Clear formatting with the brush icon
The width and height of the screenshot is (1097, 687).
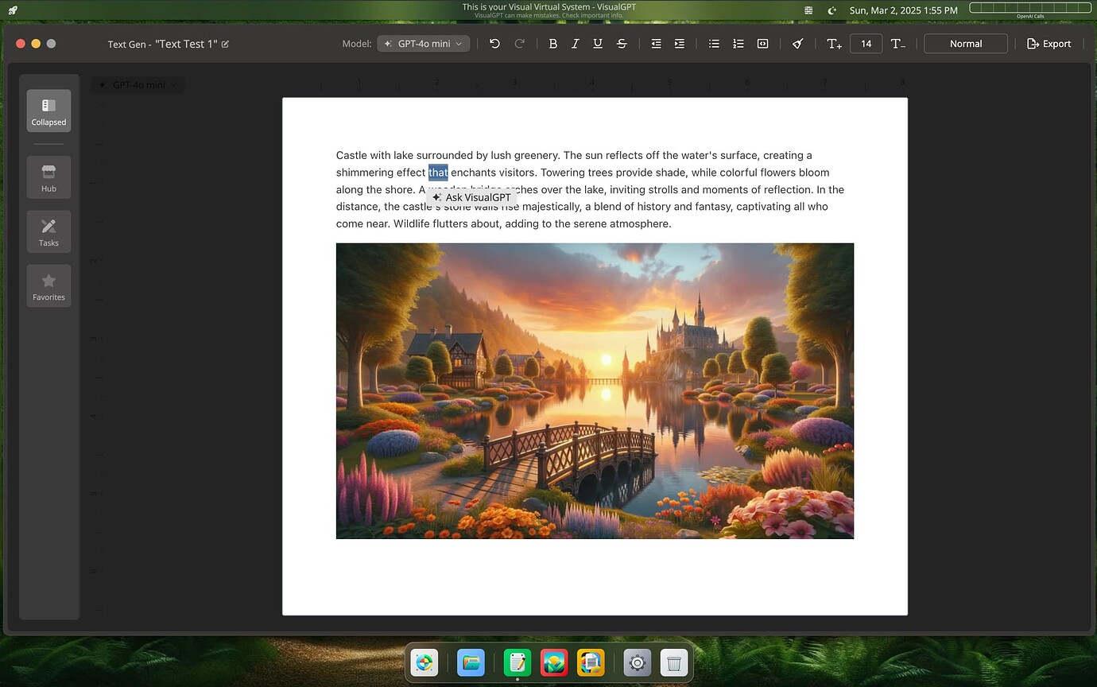click(x=797, y=44)
